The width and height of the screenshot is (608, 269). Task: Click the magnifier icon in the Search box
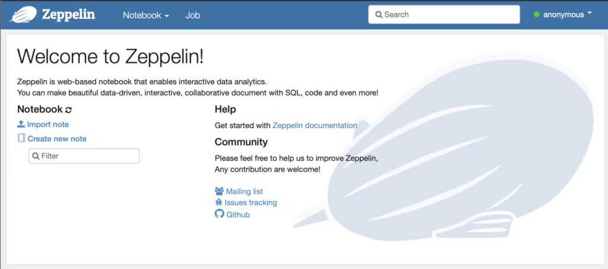[378, 15]
